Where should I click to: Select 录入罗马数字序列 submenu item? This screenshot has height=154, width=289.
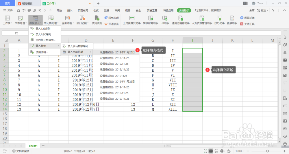pyautogui.click(x=77, y=46)
